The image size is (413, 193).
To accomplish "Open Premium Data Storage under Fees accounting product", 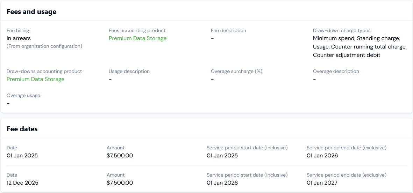I will coord(137,38).
